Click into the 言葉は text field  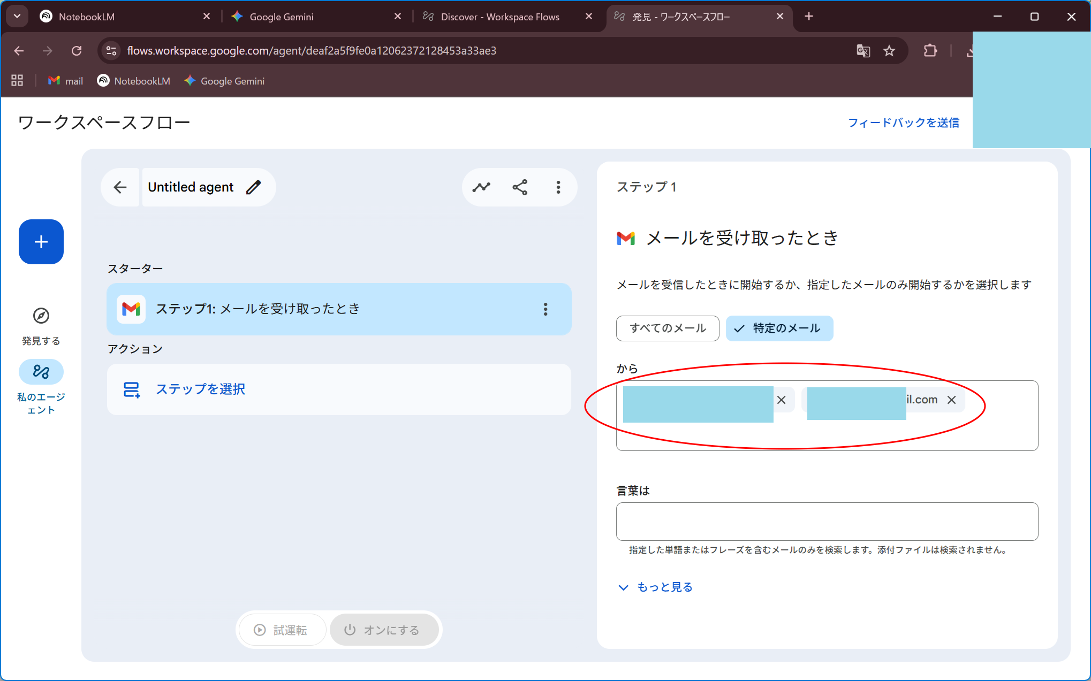point(827,521)
